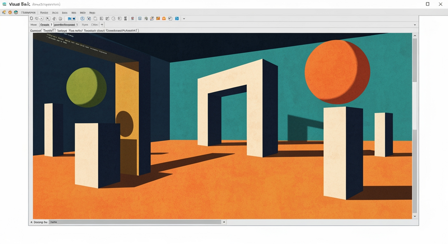Click the orange envelope toolbar icon
The width and height of the screenshot is (448, 244).
coord(164,19)
